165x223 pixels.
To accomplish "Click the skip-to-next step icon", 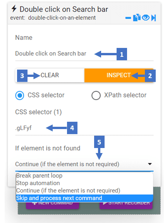I will click(x=154, y=18).
